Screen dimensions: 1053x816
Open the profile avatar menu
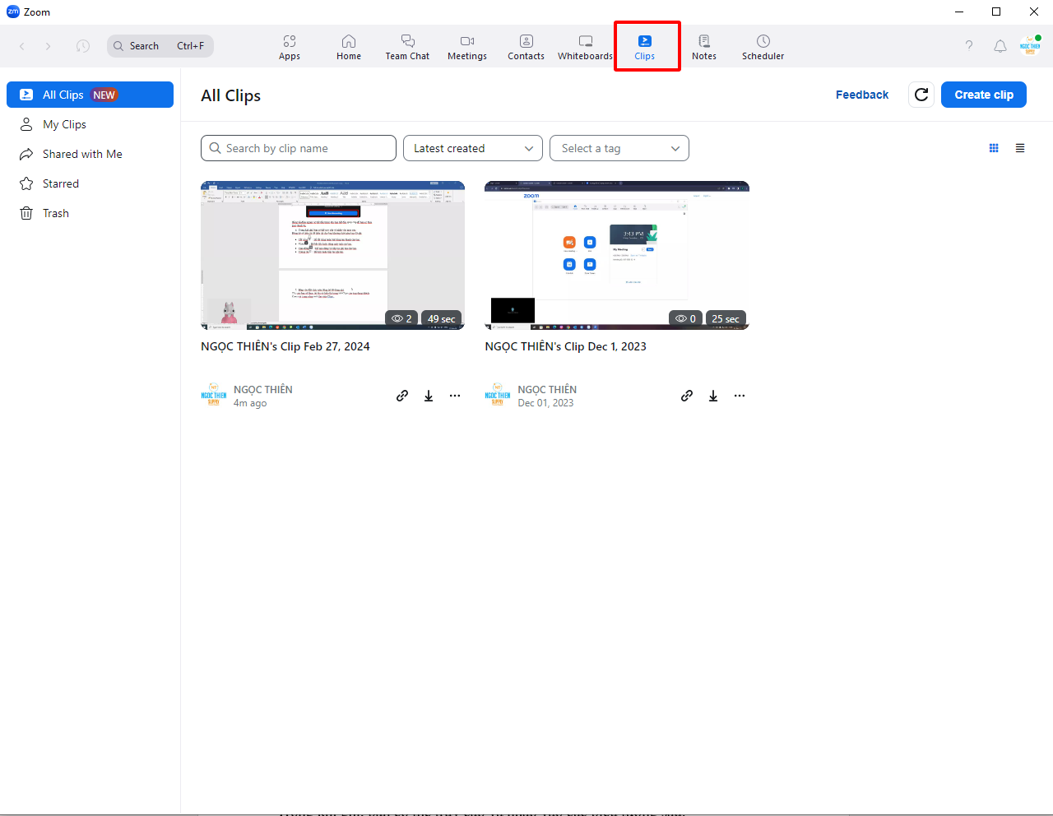pos(1030,46)
